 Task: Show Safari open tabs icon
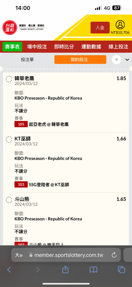[121, 269]
